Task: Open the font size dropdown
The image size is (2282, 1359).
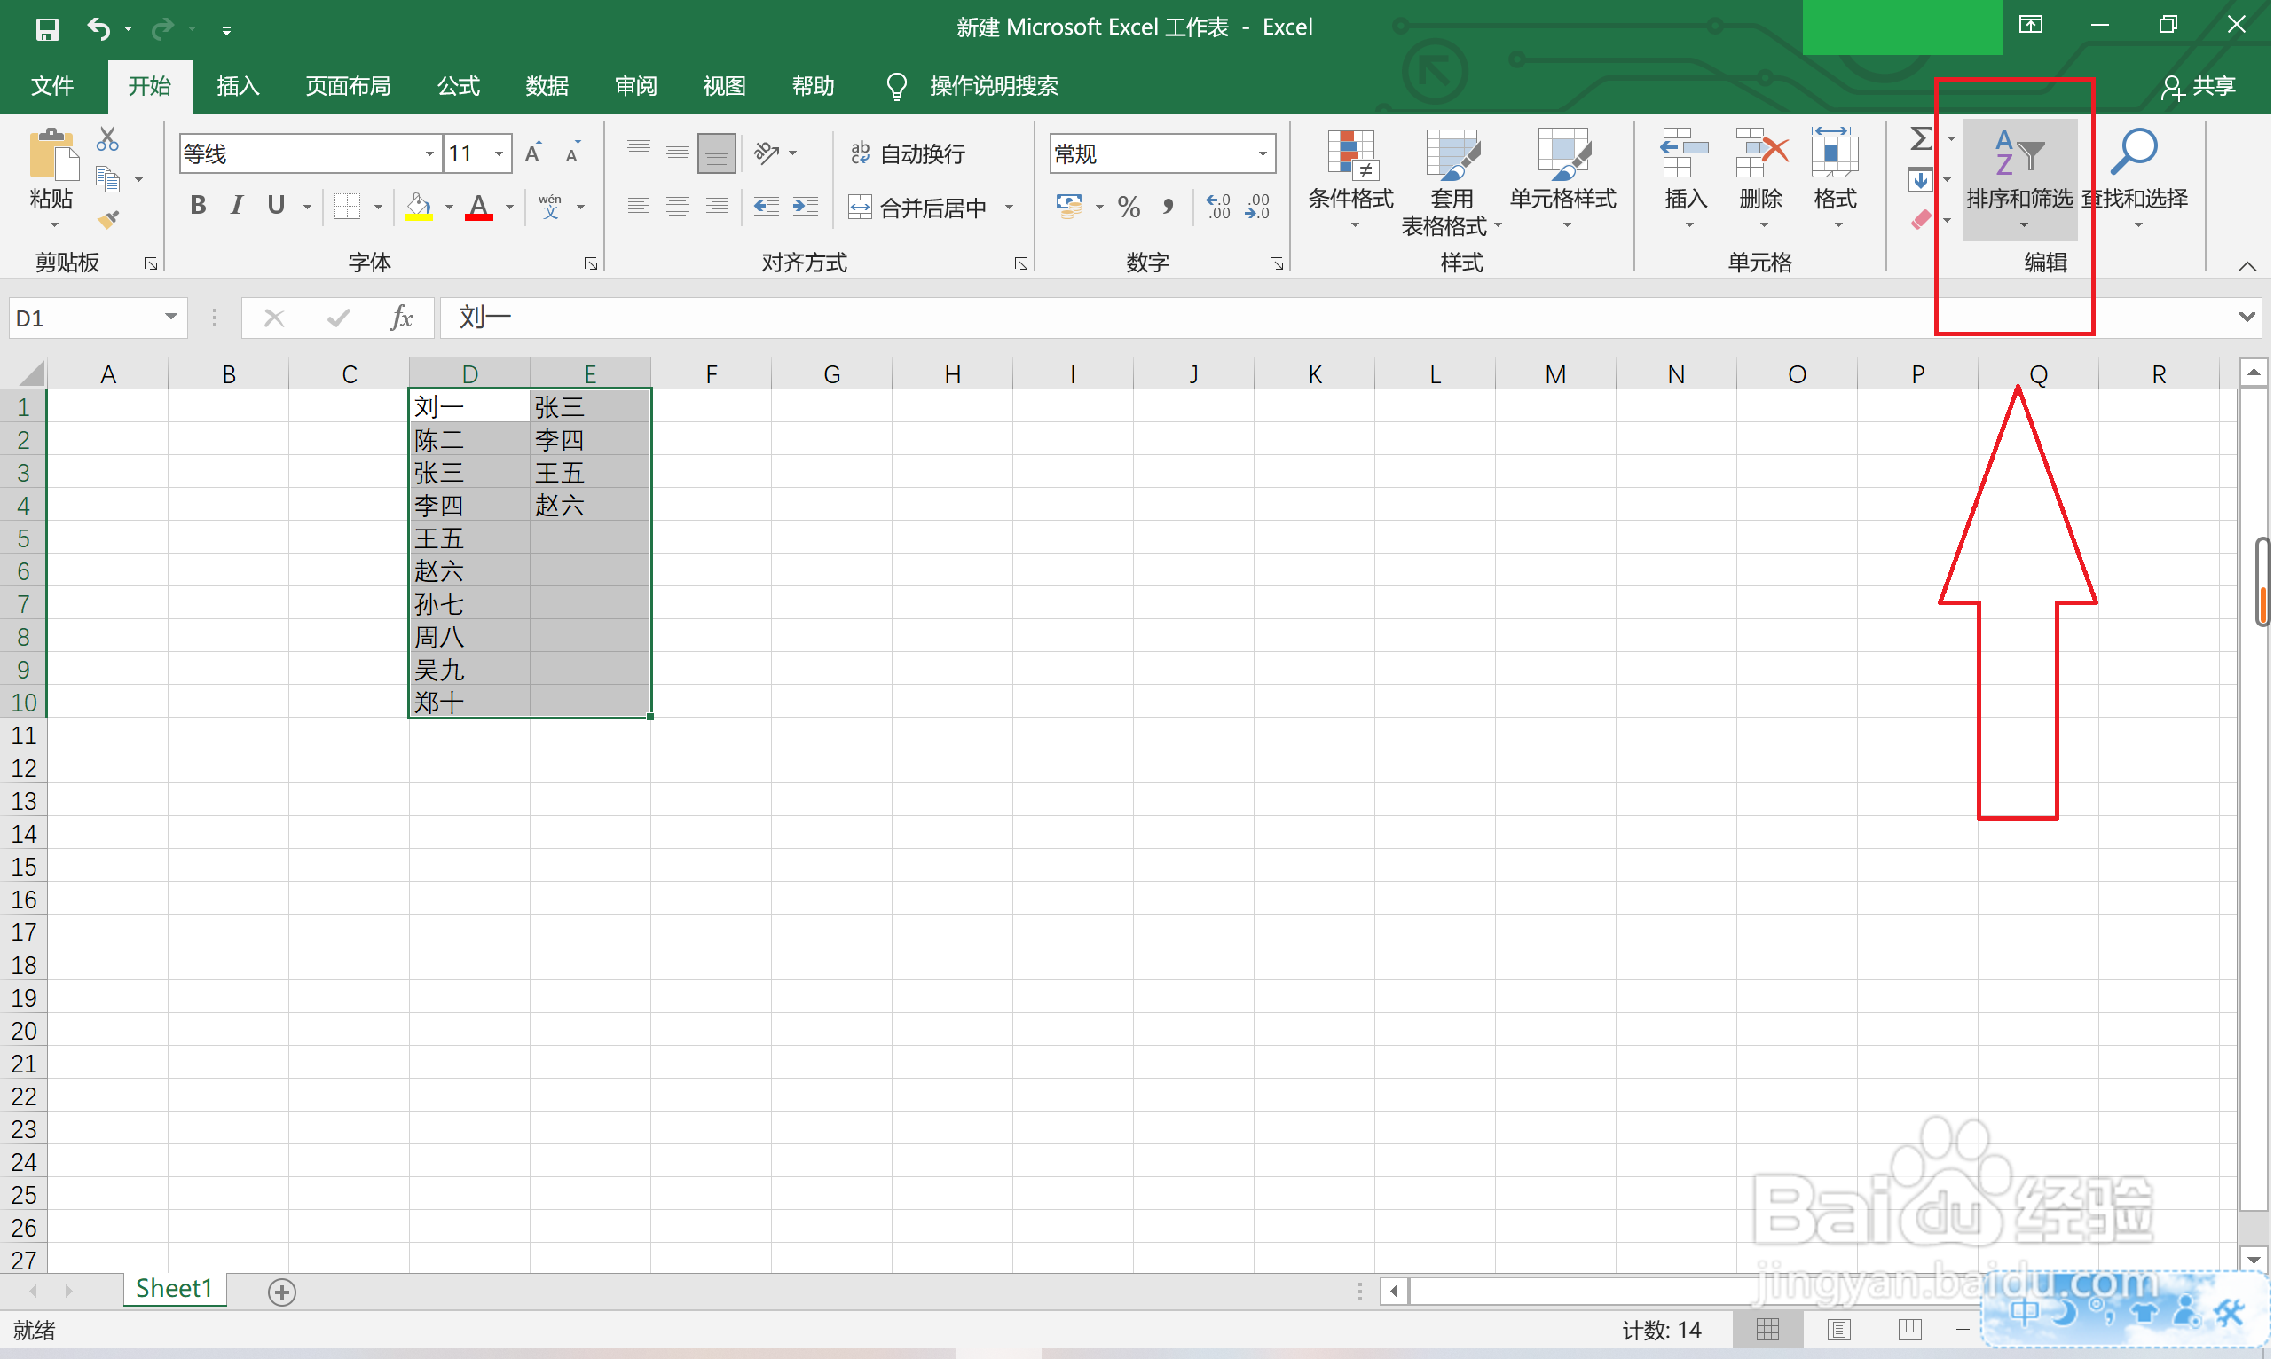Action: (500, 153)
